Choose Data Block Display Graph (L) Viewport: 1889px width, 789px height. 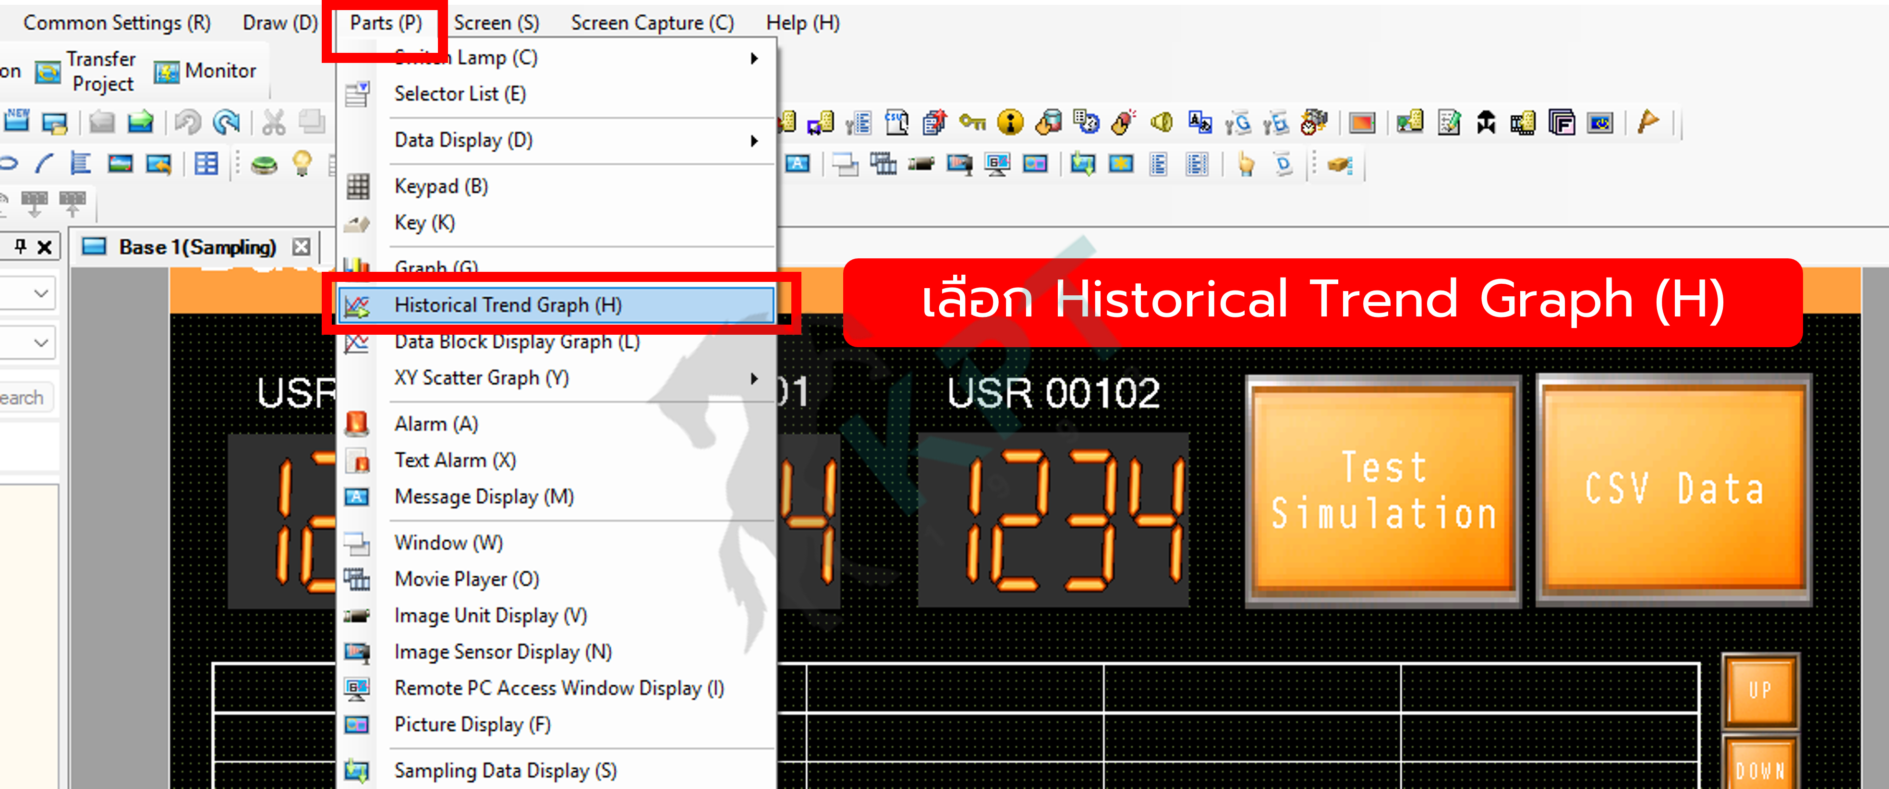pyautogui.click(x=556, y=342)
